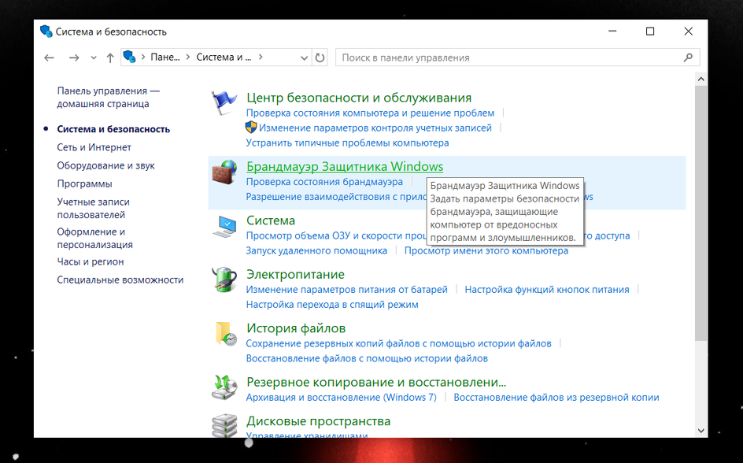Open the Система heading link
Screen dimensions: 743x463
click(271, 220)
